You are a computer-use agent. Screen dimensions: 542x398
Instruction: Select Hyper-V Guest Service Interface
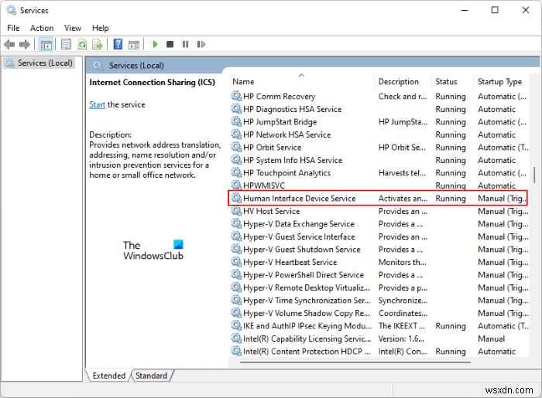point(299,236)
